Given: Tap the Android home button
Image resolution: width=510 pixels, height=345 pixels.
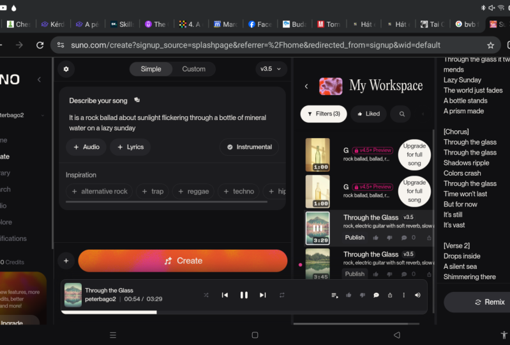Looking at the screenshot, I should tap(255, 335).
